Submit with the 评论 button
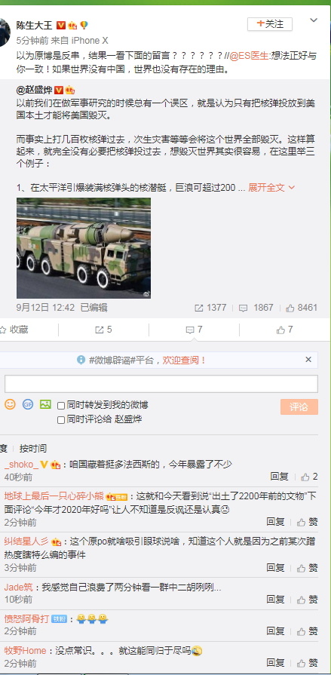Viewport: 331px width, 675px height. pos(299,407)
